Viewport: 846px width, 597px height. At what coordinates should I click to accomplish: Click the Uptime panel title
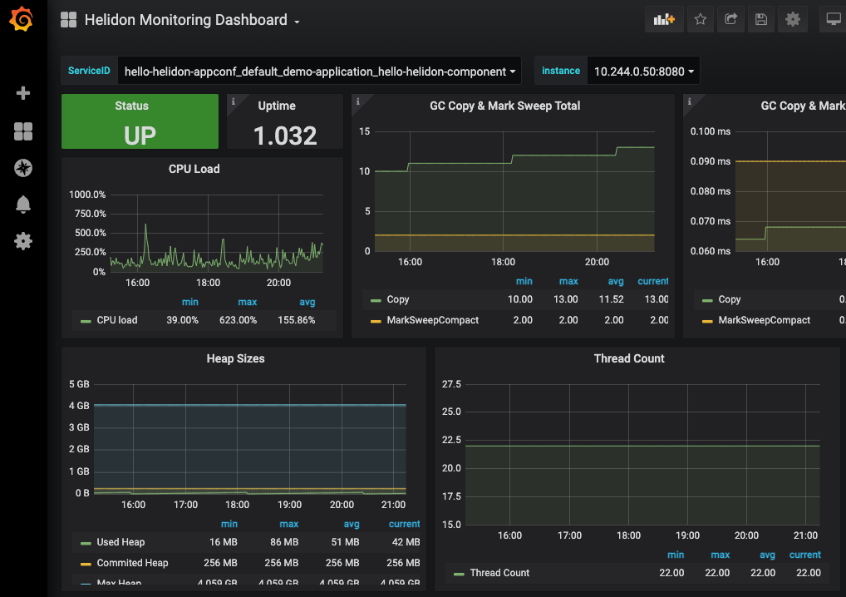277,106
